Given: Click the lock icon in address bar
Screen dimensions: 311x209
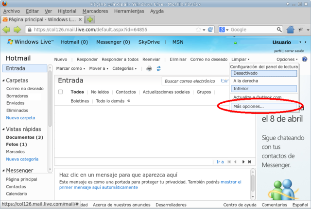Looking at the screenshot, I should pyautogui.click(x=30, y=30).
